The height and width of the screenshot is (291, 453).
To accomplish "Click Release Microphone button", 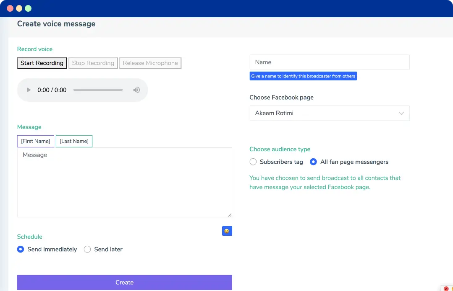I will tap(150, 63).
